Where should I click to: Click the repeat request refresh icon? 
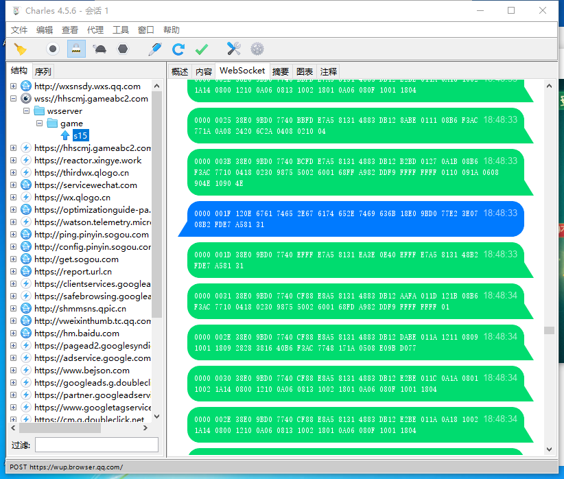(178, 49)
